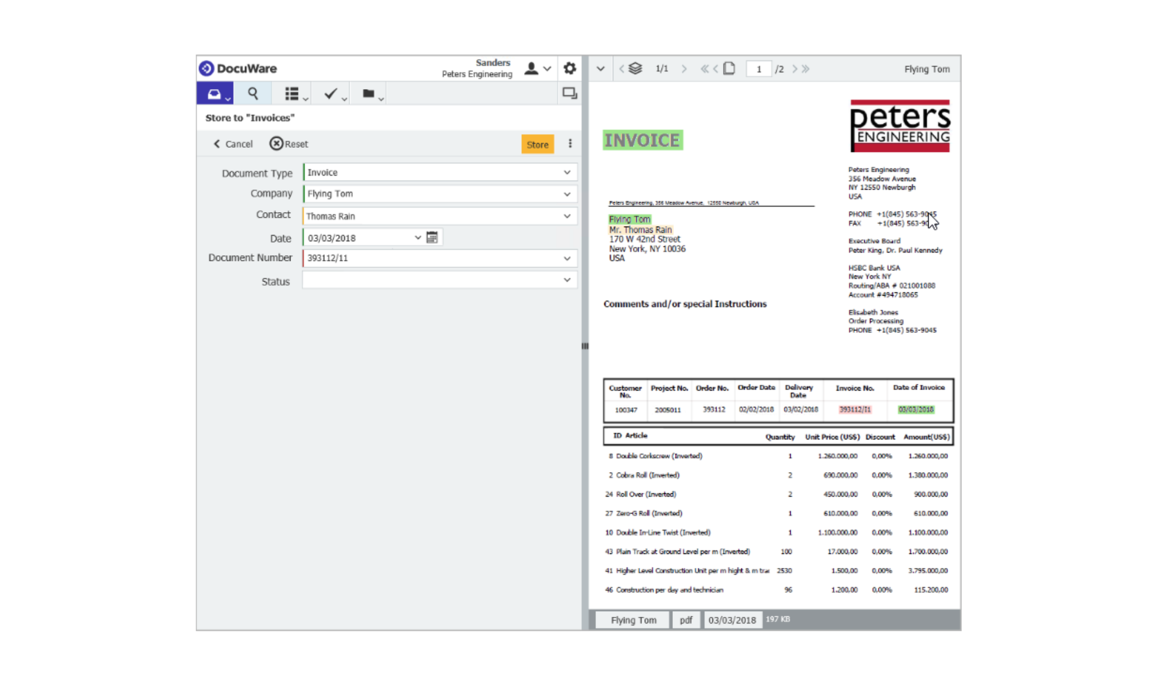This screenshot has height=681, width=1158.
Task: Go to previous page arrow
Action: 716,69
